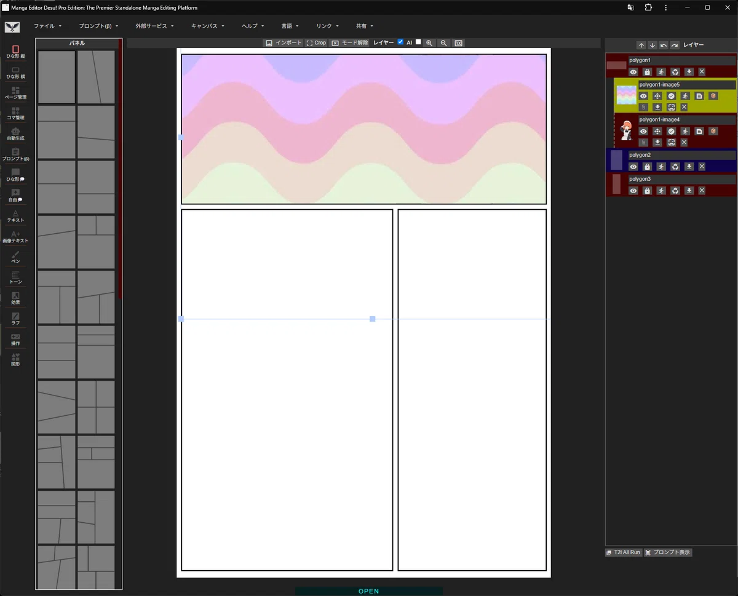Click the インポート import button
738x596 pixels.
click(284, 43)
